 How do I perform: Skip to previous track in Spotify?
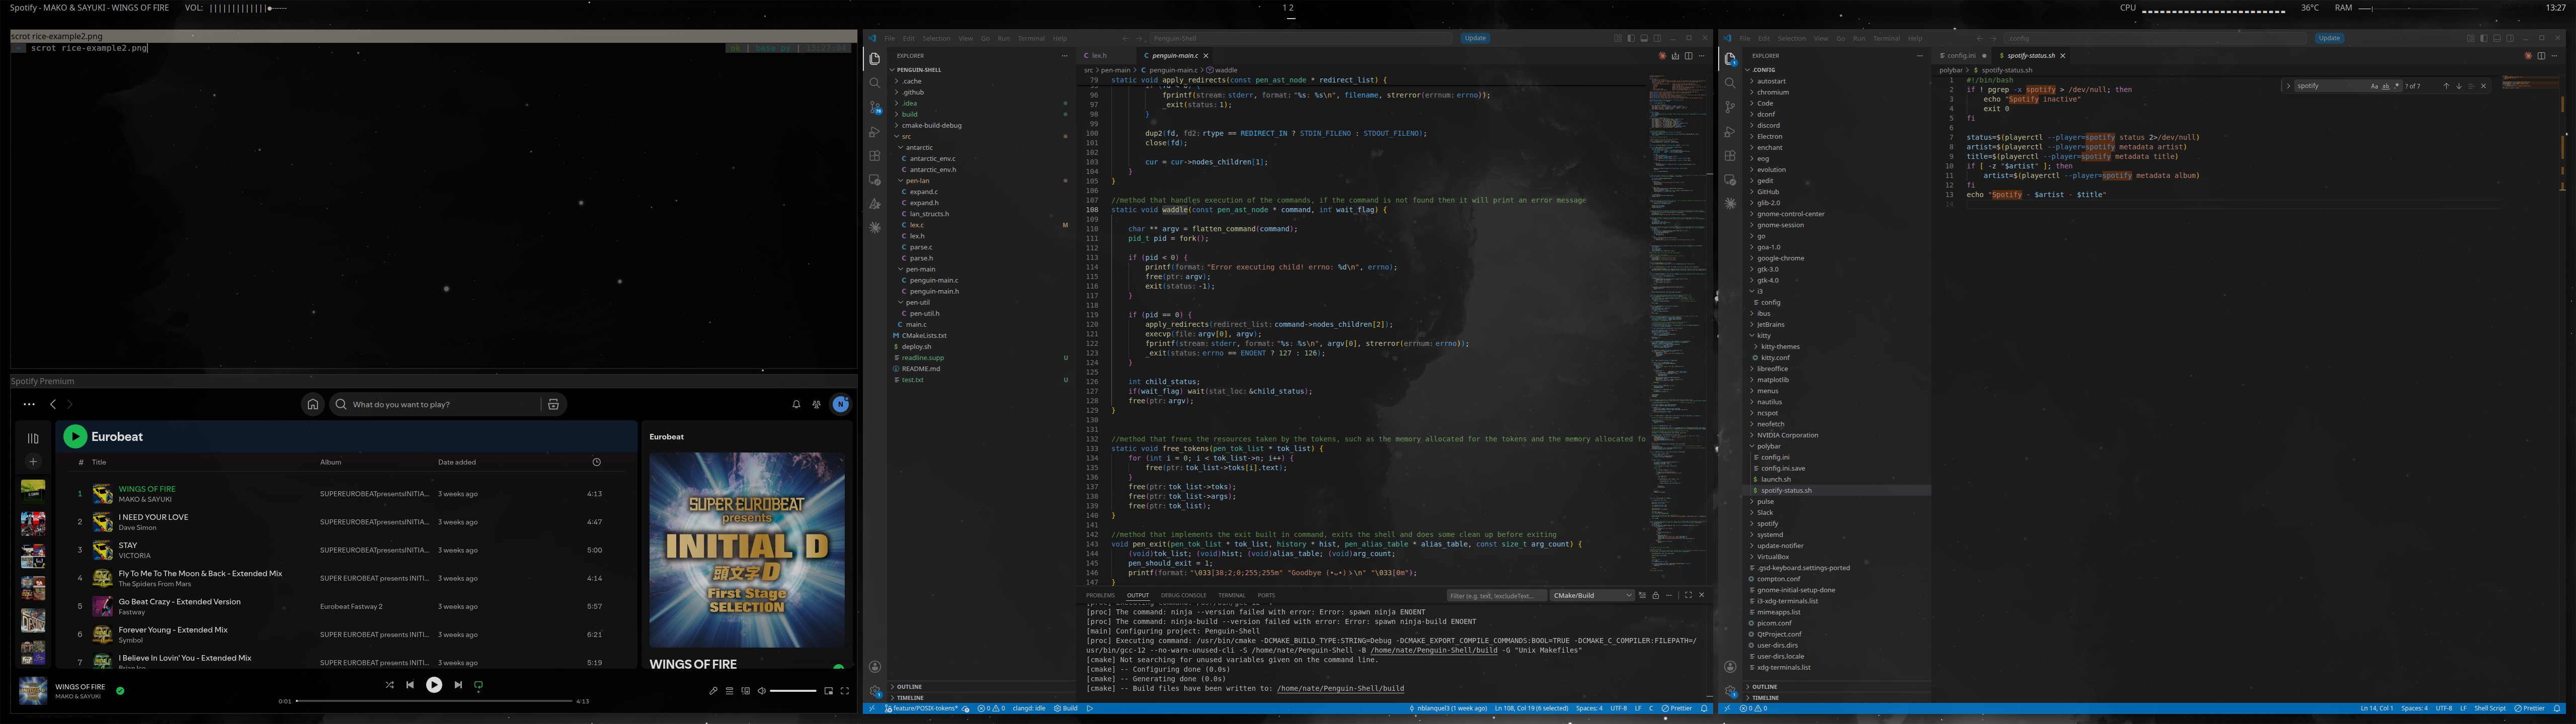pyautogui.click(x=410, y=685)
